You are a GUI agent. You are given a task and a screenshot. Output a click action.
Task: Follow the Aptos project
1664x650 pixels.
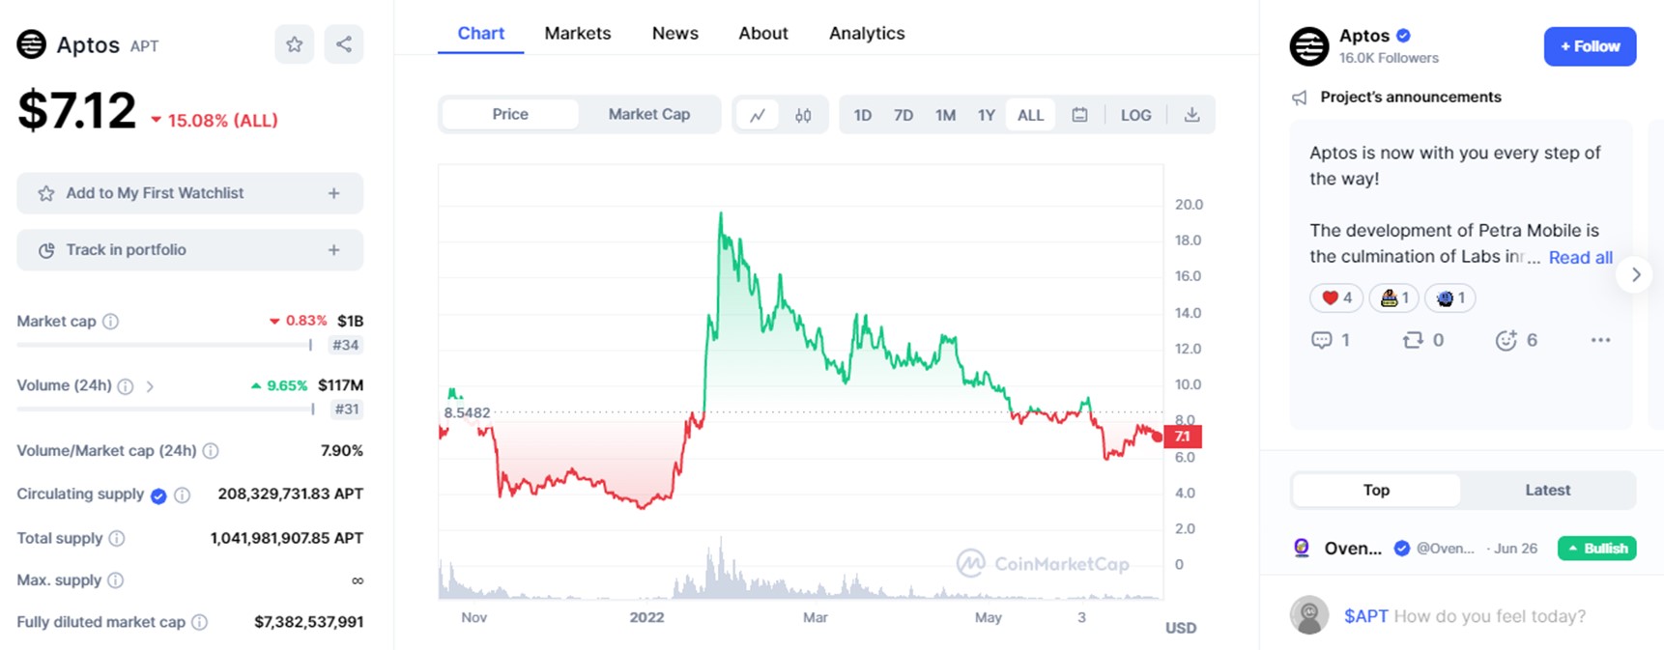point(1589,46)
